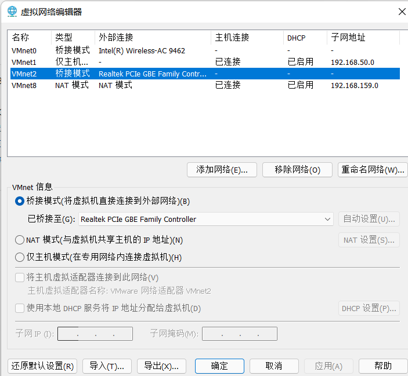Click the NAT 设置(S)... button
This screenshot has height=376, width=408.
(x=369, y=240)
